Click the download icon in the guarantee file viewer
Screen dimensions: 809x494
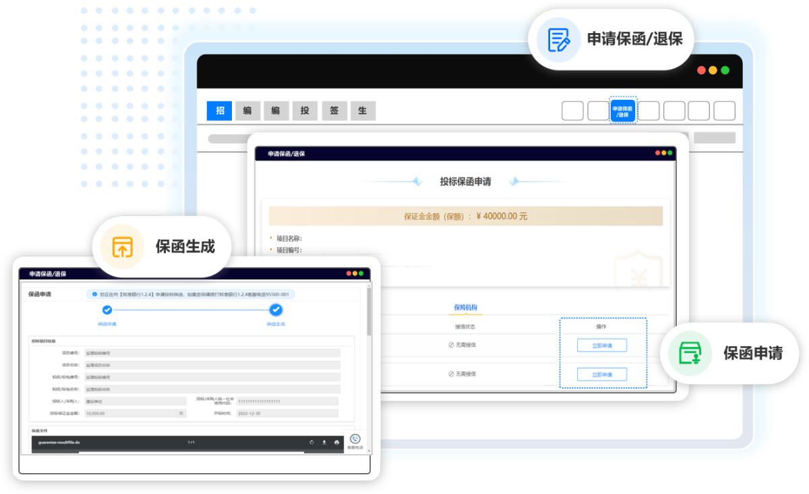click(324, 442)
